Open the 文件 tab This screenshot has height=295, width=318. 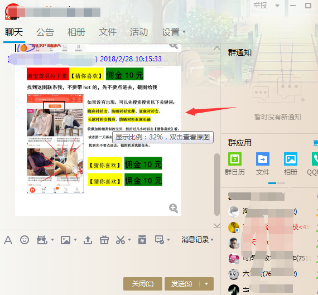108,32
